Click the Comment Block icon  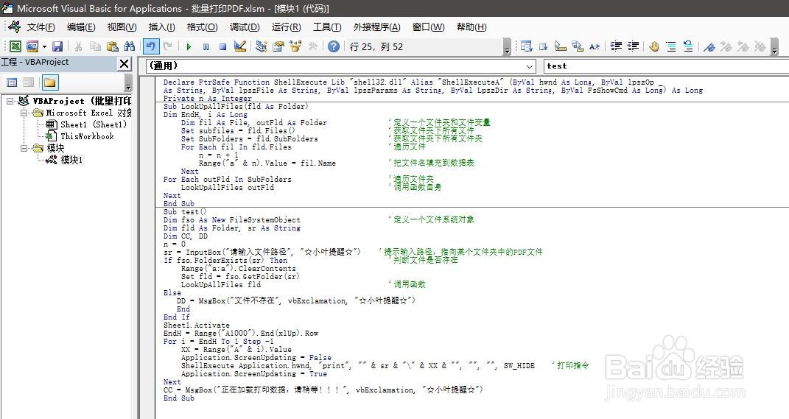point(671,46)
